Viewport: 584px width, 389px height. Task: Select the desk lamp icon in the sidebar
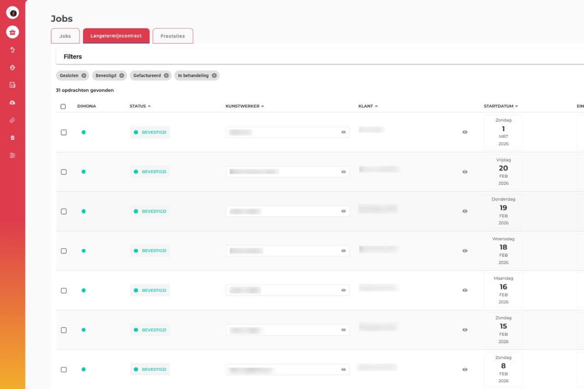[12, 50]
